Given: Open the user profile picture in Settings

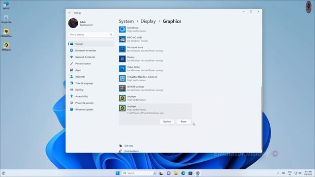Looking at the screenshot, I should (x=73, y=23).
